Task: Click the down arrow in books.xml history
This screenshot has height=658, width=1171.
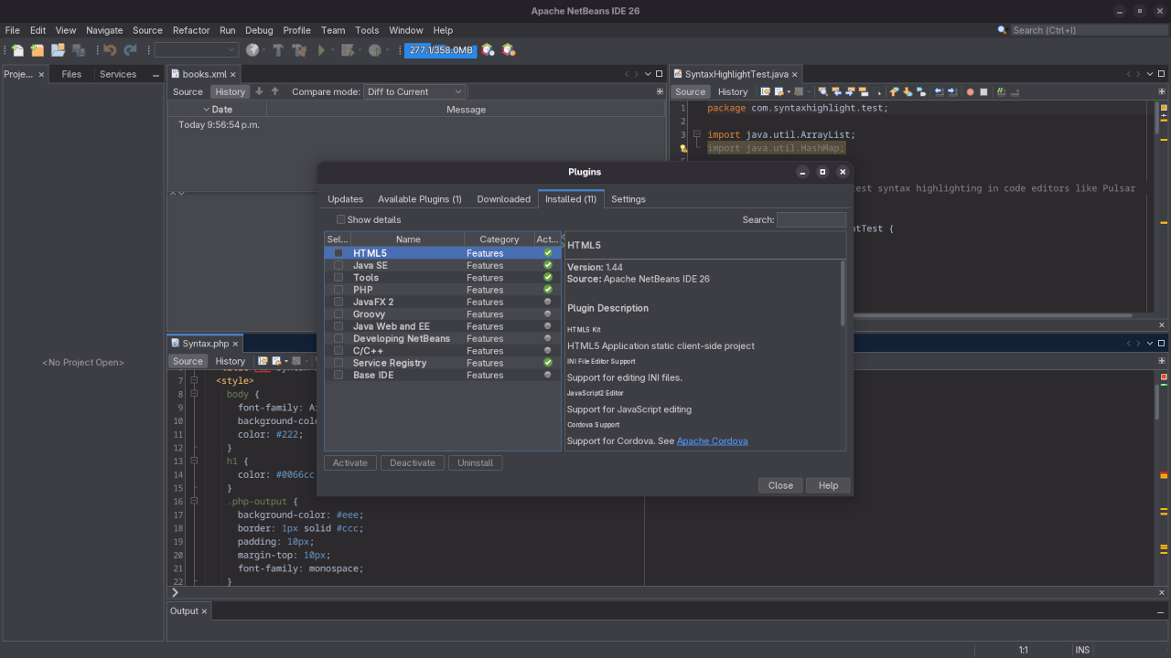Action: (x=259, y=91)
